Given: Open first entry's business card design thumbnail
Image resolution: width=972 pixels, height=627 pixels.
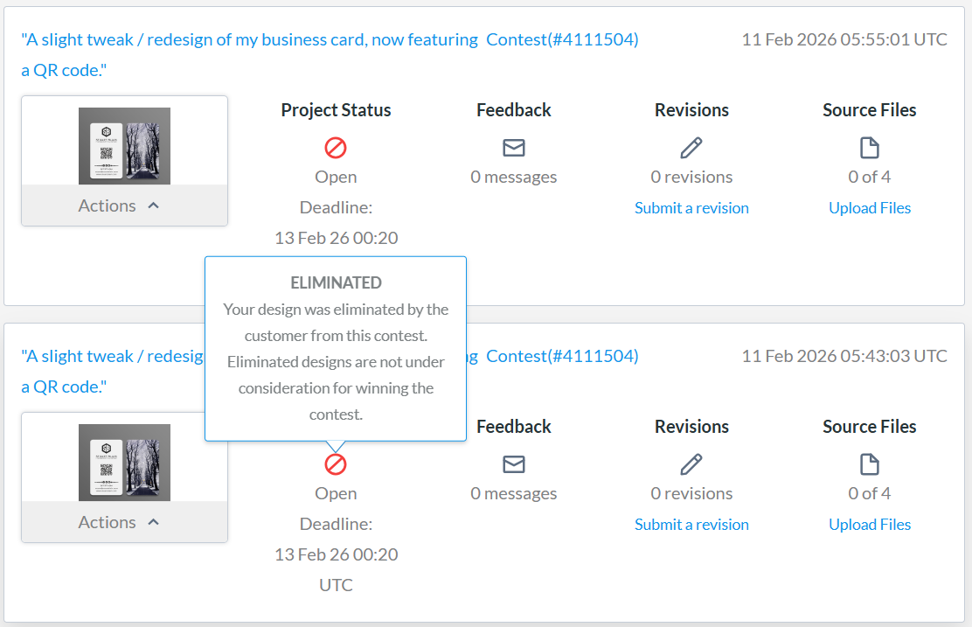Looking at the screenshot, I should [124, 146].
